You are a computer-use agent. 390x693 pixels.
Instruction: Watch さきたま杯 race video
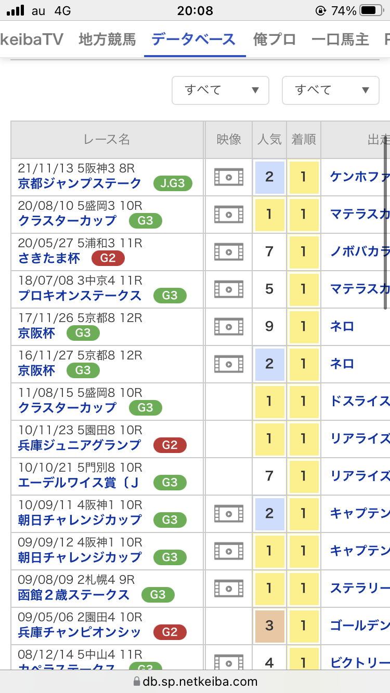(x=228, y=252)
